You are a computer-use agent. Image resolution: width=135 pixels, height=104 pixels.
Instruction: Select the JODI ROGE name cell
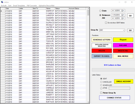(50, 83)
